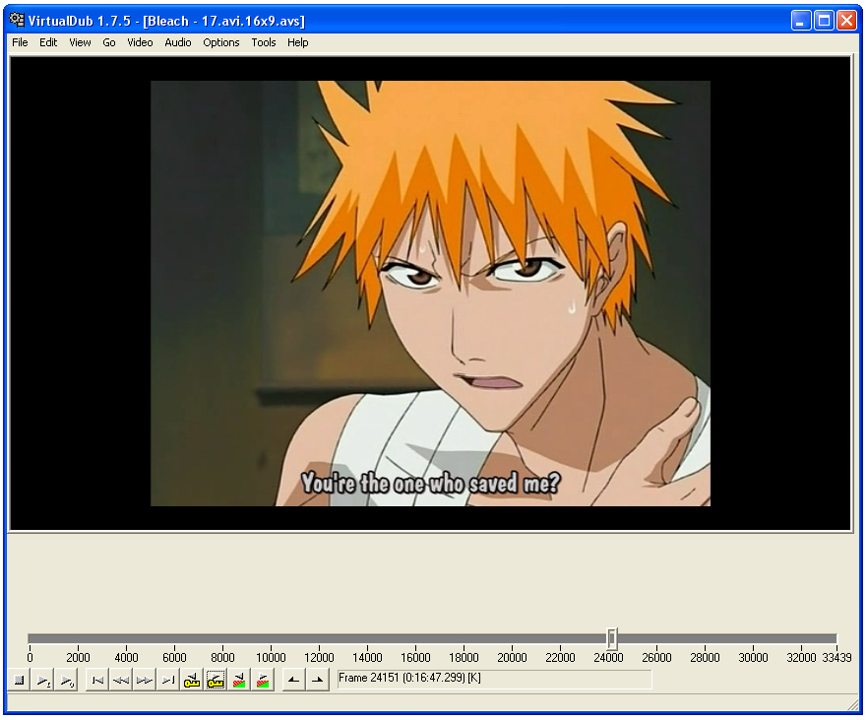Close the VirtualDub window
867x720 pixels.
(x=846, y=21)
